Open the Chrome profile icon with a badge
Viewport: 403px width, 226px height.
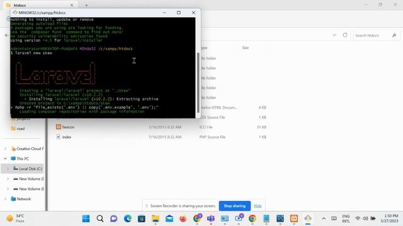pos(197,218)
